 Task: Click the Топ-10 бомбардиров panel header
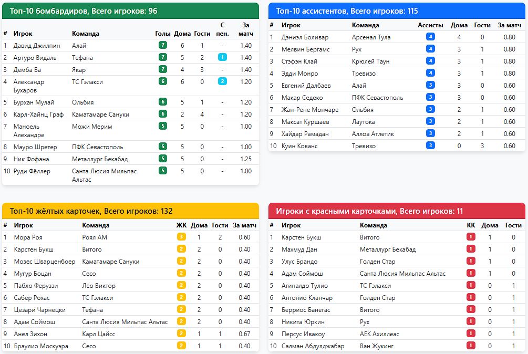(x=131, y=11)
